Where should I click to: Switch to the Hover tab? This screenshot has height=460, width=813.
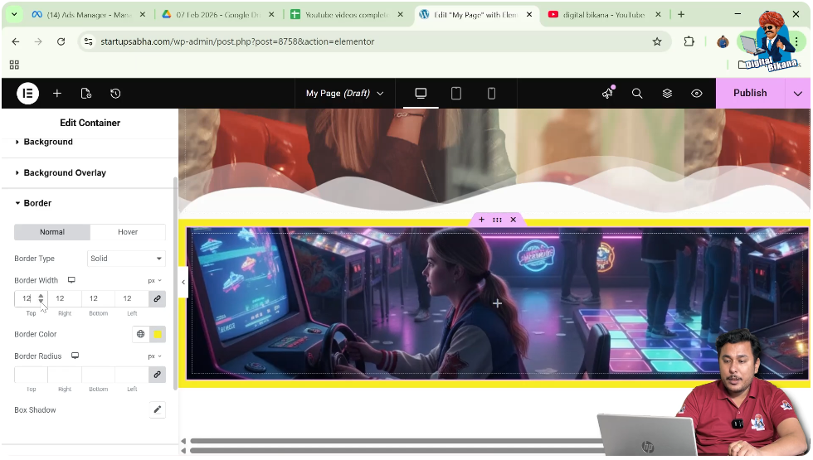point(128,232)
